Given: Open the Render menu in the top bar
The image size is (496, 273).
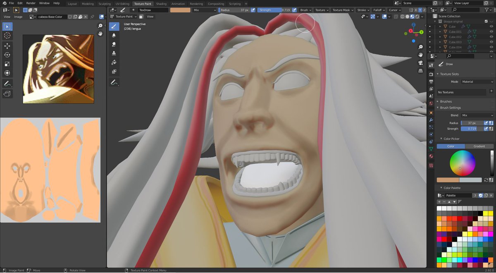Looking at the screenshot, I should 30,2.
